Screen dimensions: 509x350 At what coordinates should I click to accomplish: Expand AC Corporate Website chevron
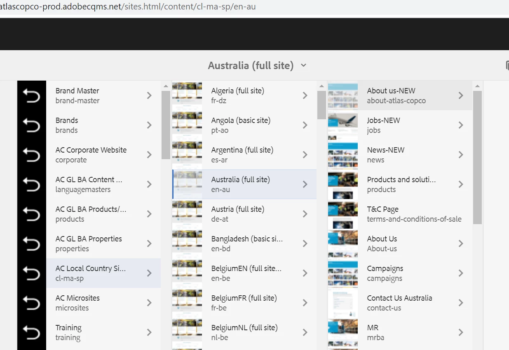coord(149,155)
